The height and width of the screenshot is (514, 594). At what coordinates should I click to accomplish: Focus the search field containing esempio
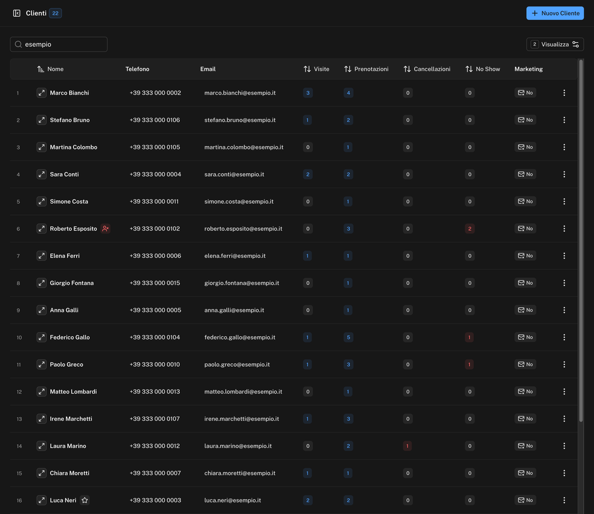tap(59, 44)
